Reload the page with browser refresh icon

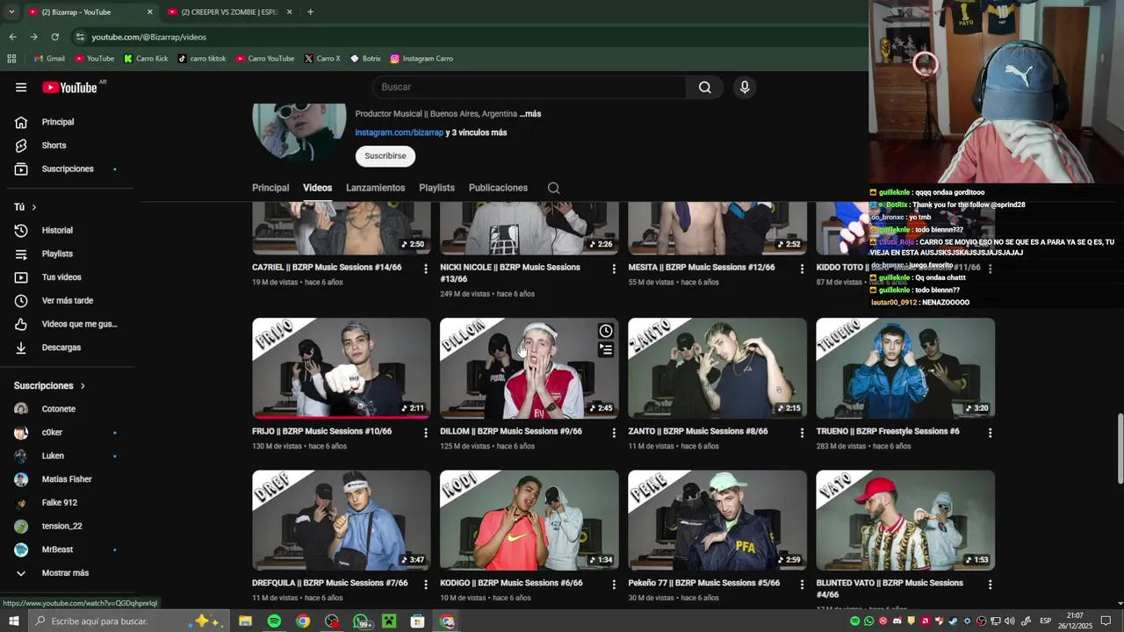pos(54,37)
